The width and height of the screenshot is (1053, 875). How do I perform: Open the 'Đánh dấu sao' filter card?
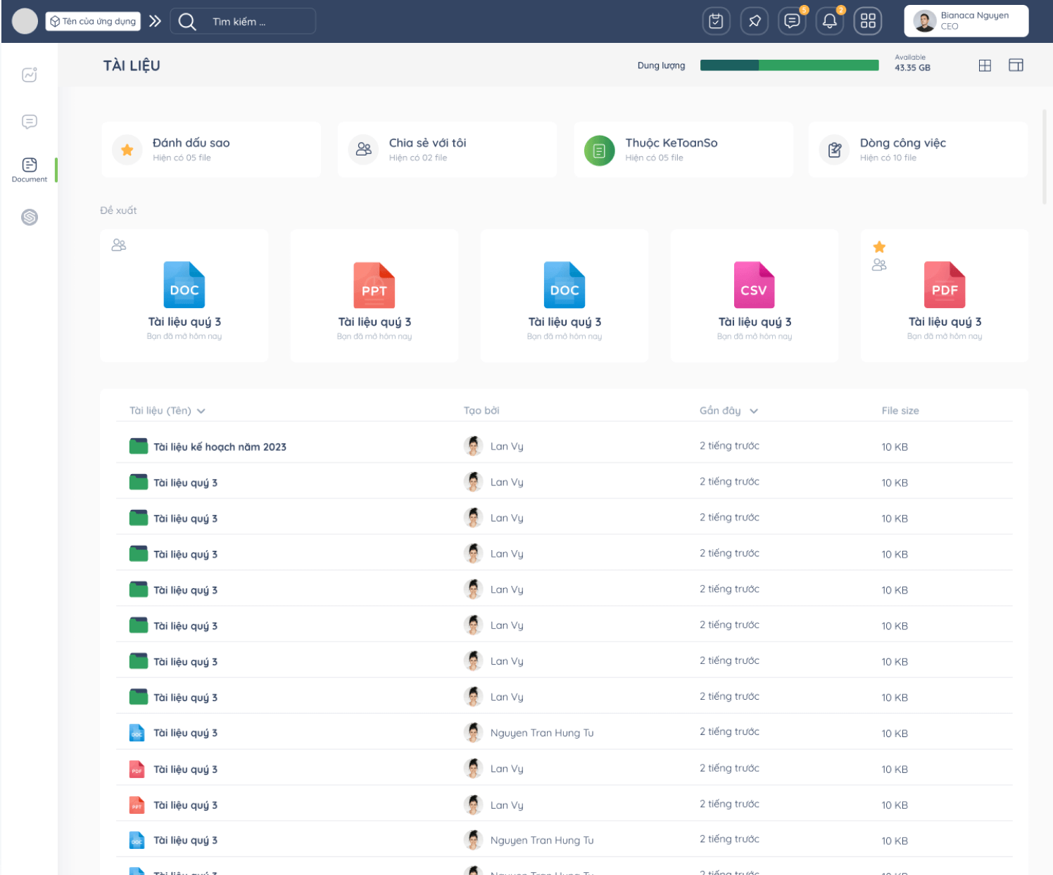pos(211,149)
